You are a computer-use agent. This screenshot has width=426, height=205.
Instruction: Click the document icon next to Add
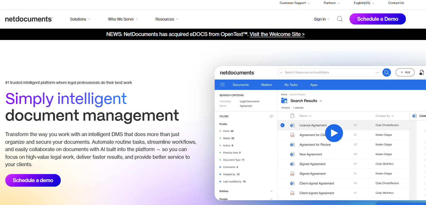tap(421, 72)
